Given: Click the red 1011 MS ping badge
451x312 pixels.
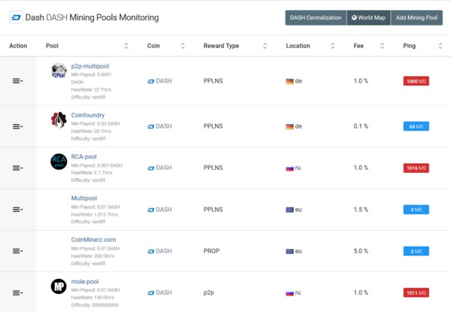Looking at the screenshot, I should (x=416, y=292).
